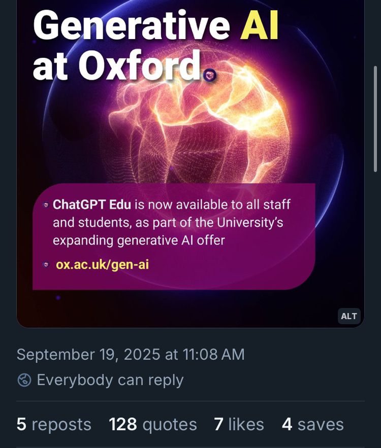Click the "Generative" headline word

132,26
